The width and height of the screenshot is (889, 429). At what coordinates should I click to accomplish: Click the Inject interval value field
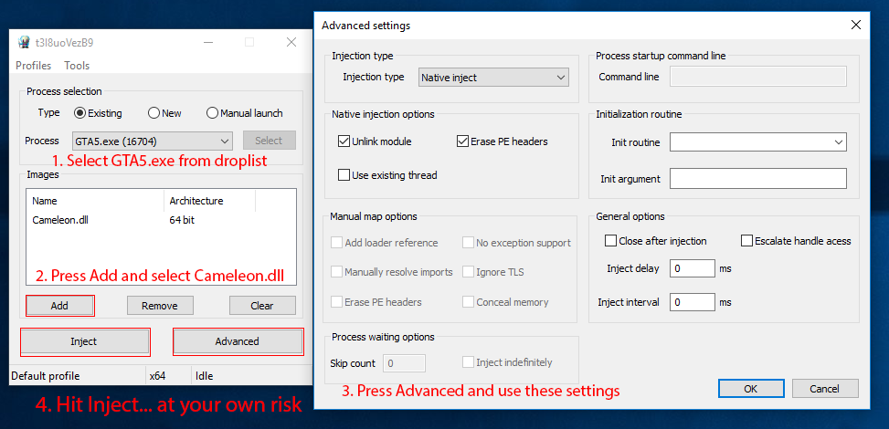[x=693, y=302]
